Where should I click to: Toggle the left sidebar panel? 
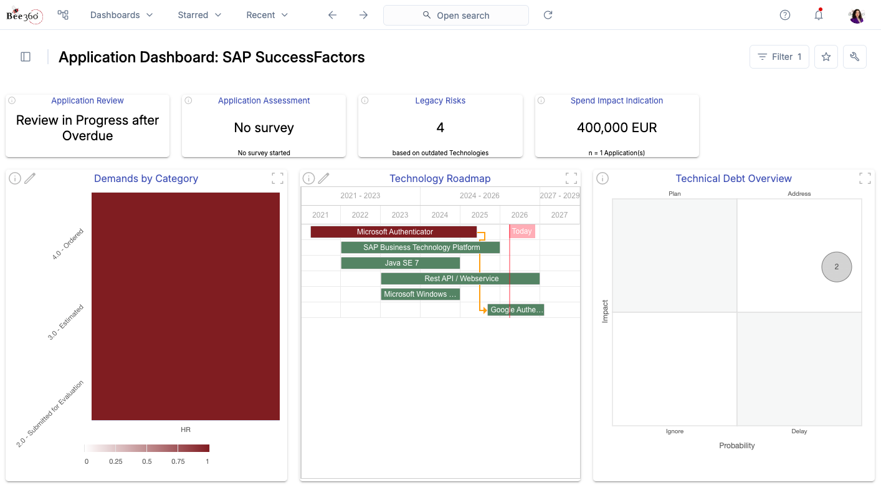[26, 57]
